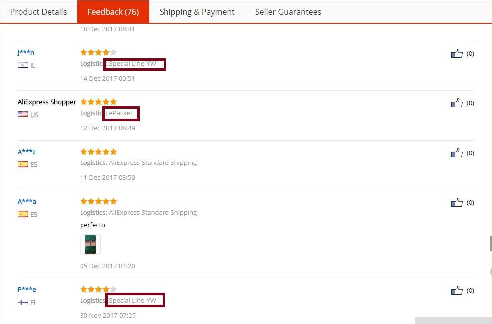492x324 pixels.
Task: Click the US flag icon
Action: point(22,114)
